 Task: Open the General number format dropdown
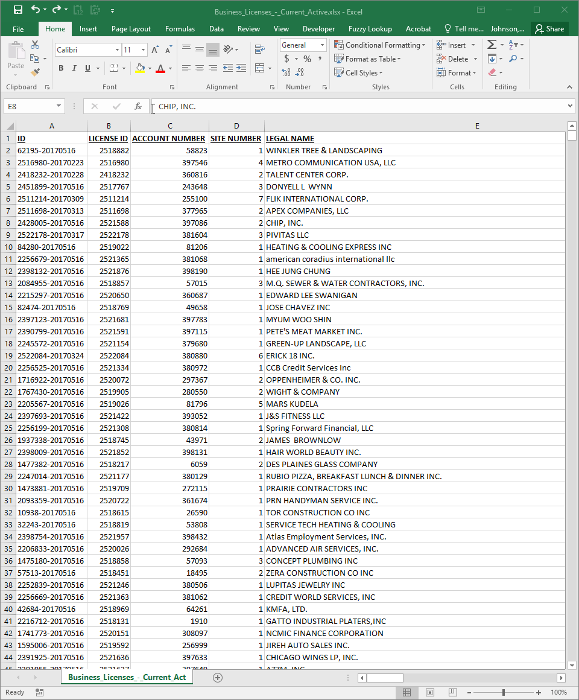[x=323, y=45]
